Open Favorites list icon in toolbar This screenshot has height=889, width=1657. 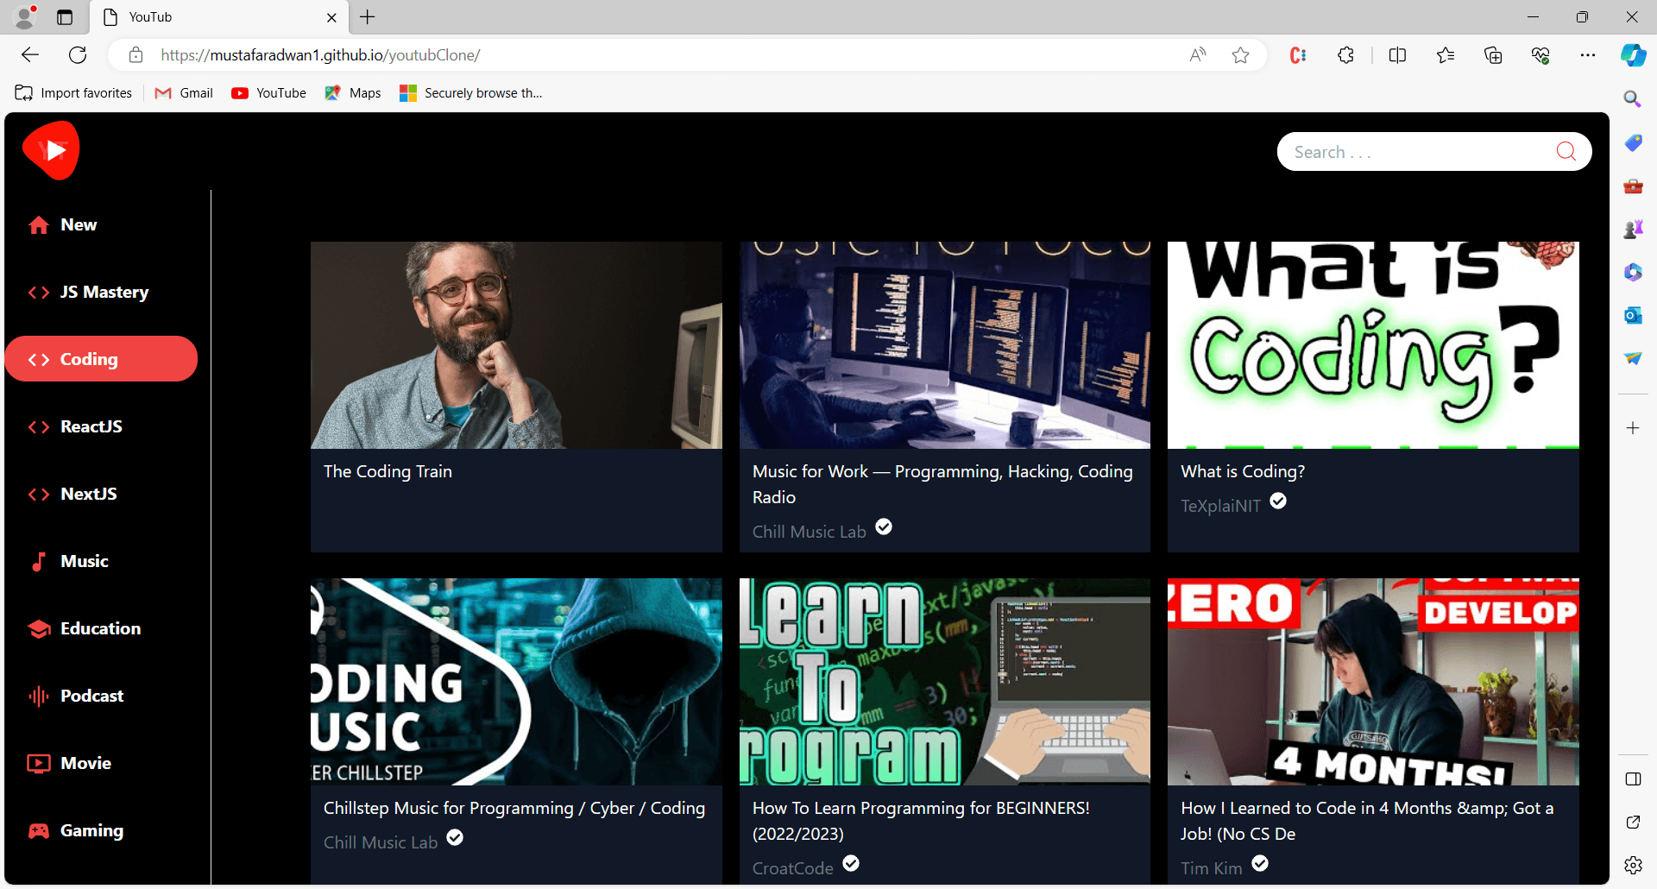click(x=1446, y=55)
